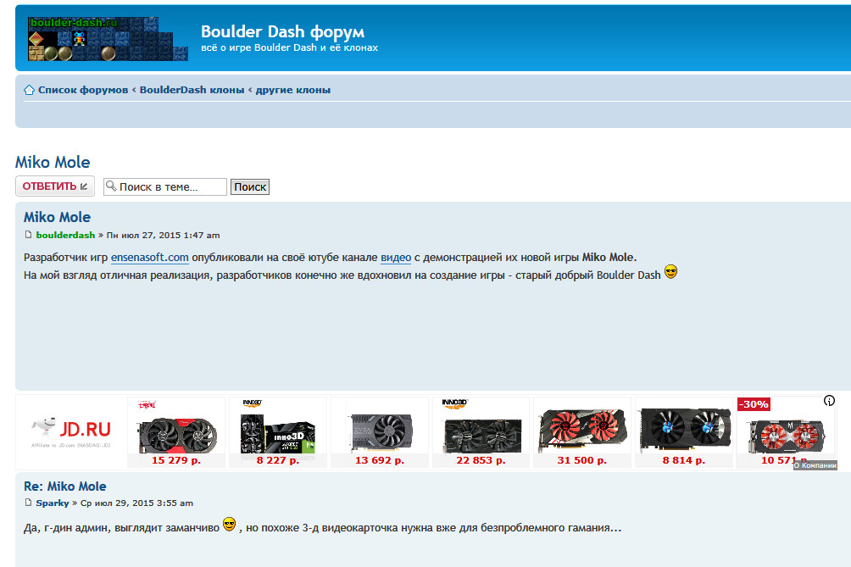The height and width of the screenshot is (567, 851).
Task: Open graphics card ad priced 15 279 р.
Action: (x=176, y=432)
